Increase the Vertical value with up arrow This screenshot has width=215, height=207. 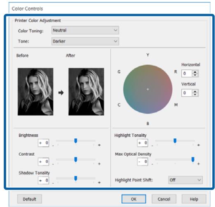195,91
